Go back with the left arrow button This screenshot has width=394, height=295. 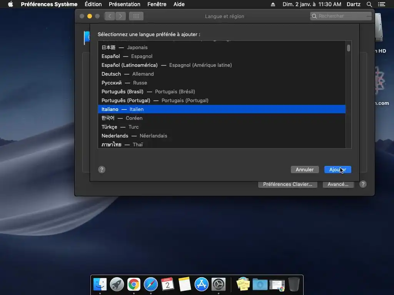tap(110, 16)
